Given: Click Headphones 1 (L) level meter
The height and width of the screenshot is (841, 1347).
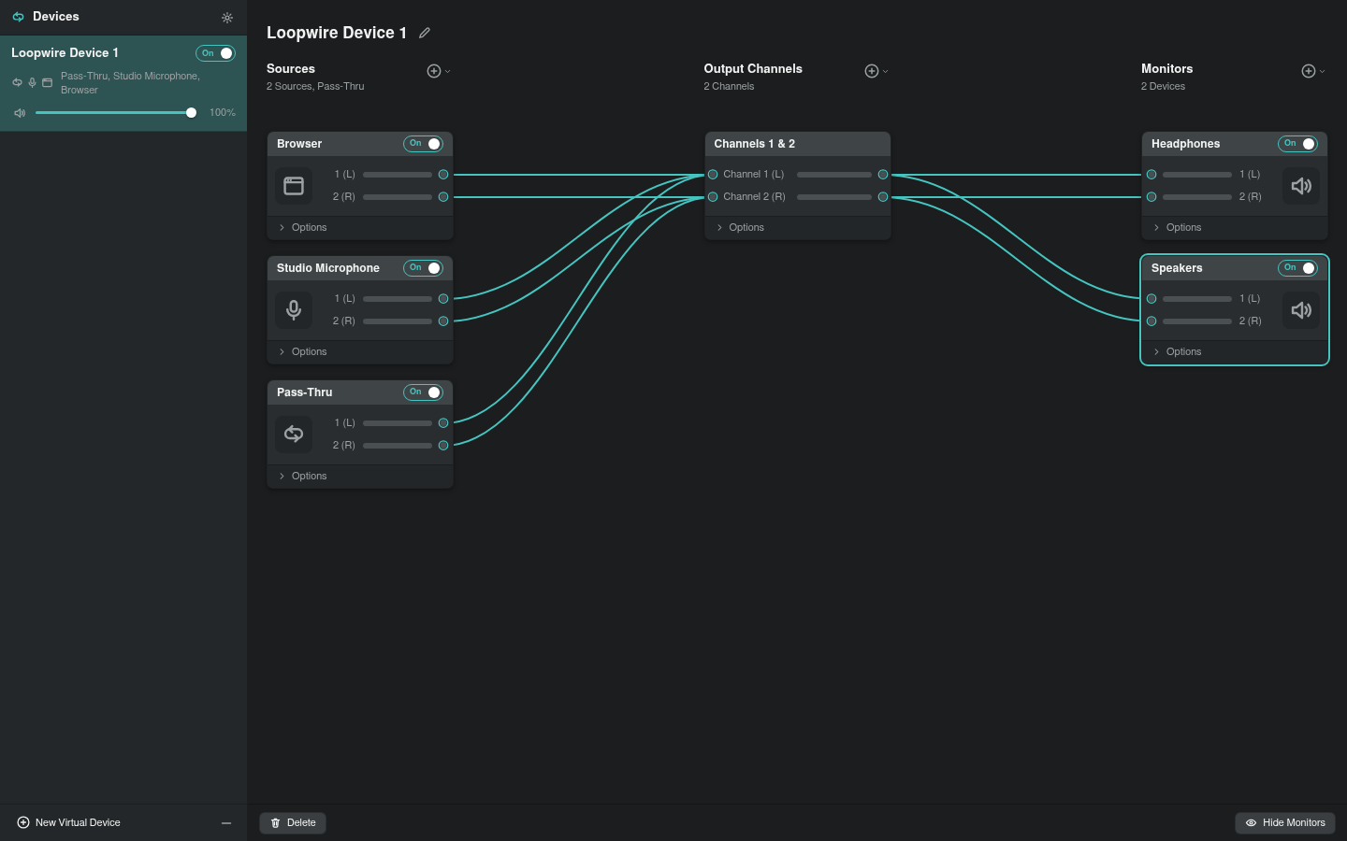Looking at the screenshot, I should 1197,175.
